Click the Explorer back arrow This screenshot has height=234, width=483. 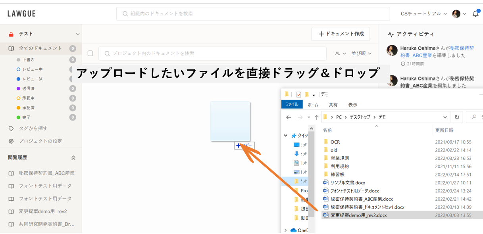(289, 117)
